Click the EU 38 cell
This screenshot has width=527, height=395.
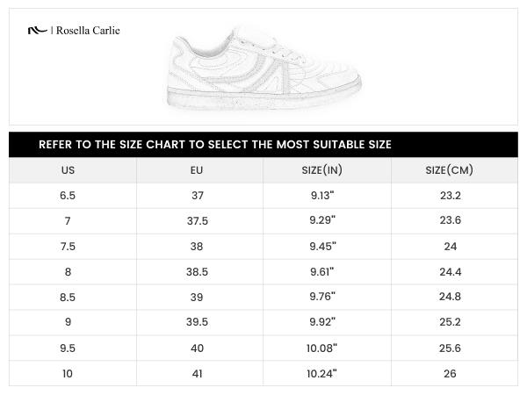click(x=197, y=246)
